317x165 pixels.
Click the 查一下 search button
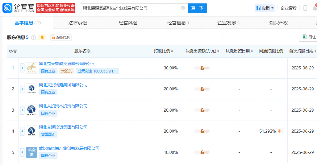pyautogui.click(x=197, y=8)
